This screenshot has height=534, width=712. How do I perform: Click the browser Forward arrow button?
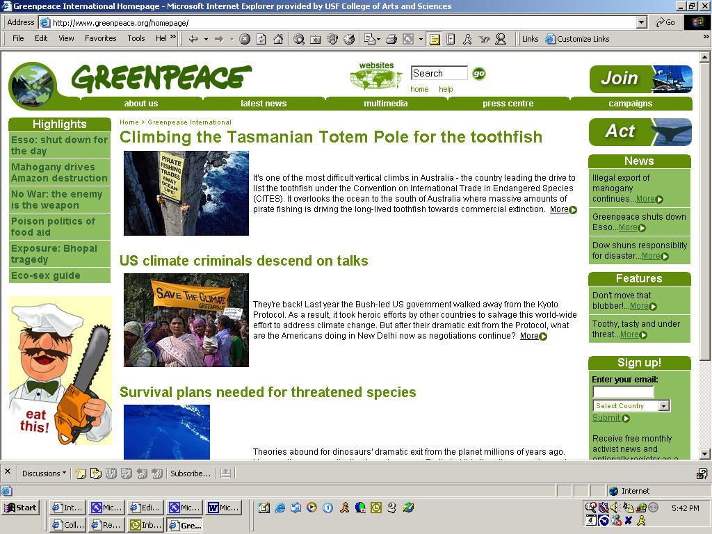point(219,39)
